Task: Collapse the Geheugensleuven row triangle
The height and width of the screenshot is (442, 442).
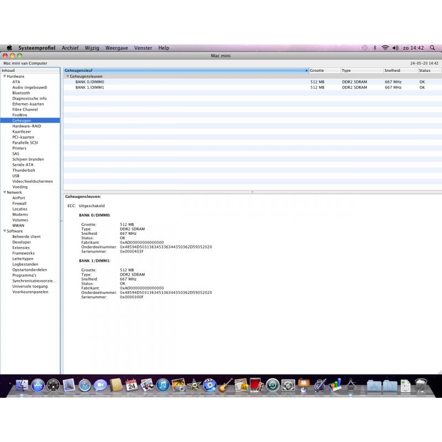Action: pos(67,76)
